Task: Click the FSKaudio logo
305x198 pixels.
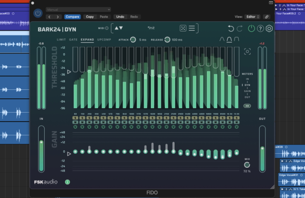Action: 46,182
